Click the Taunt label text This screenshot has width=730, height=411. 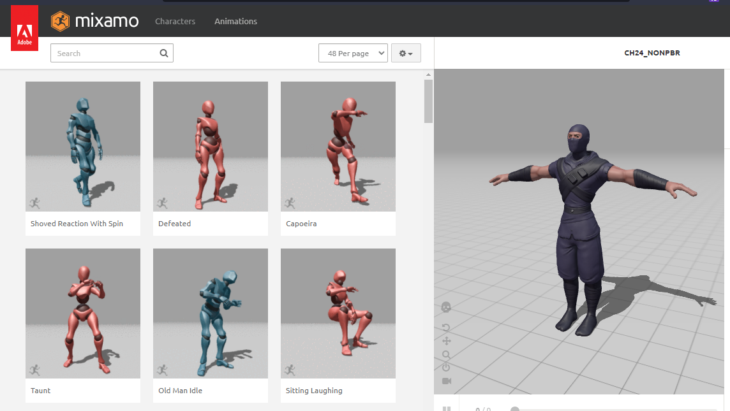pos(40,391)
